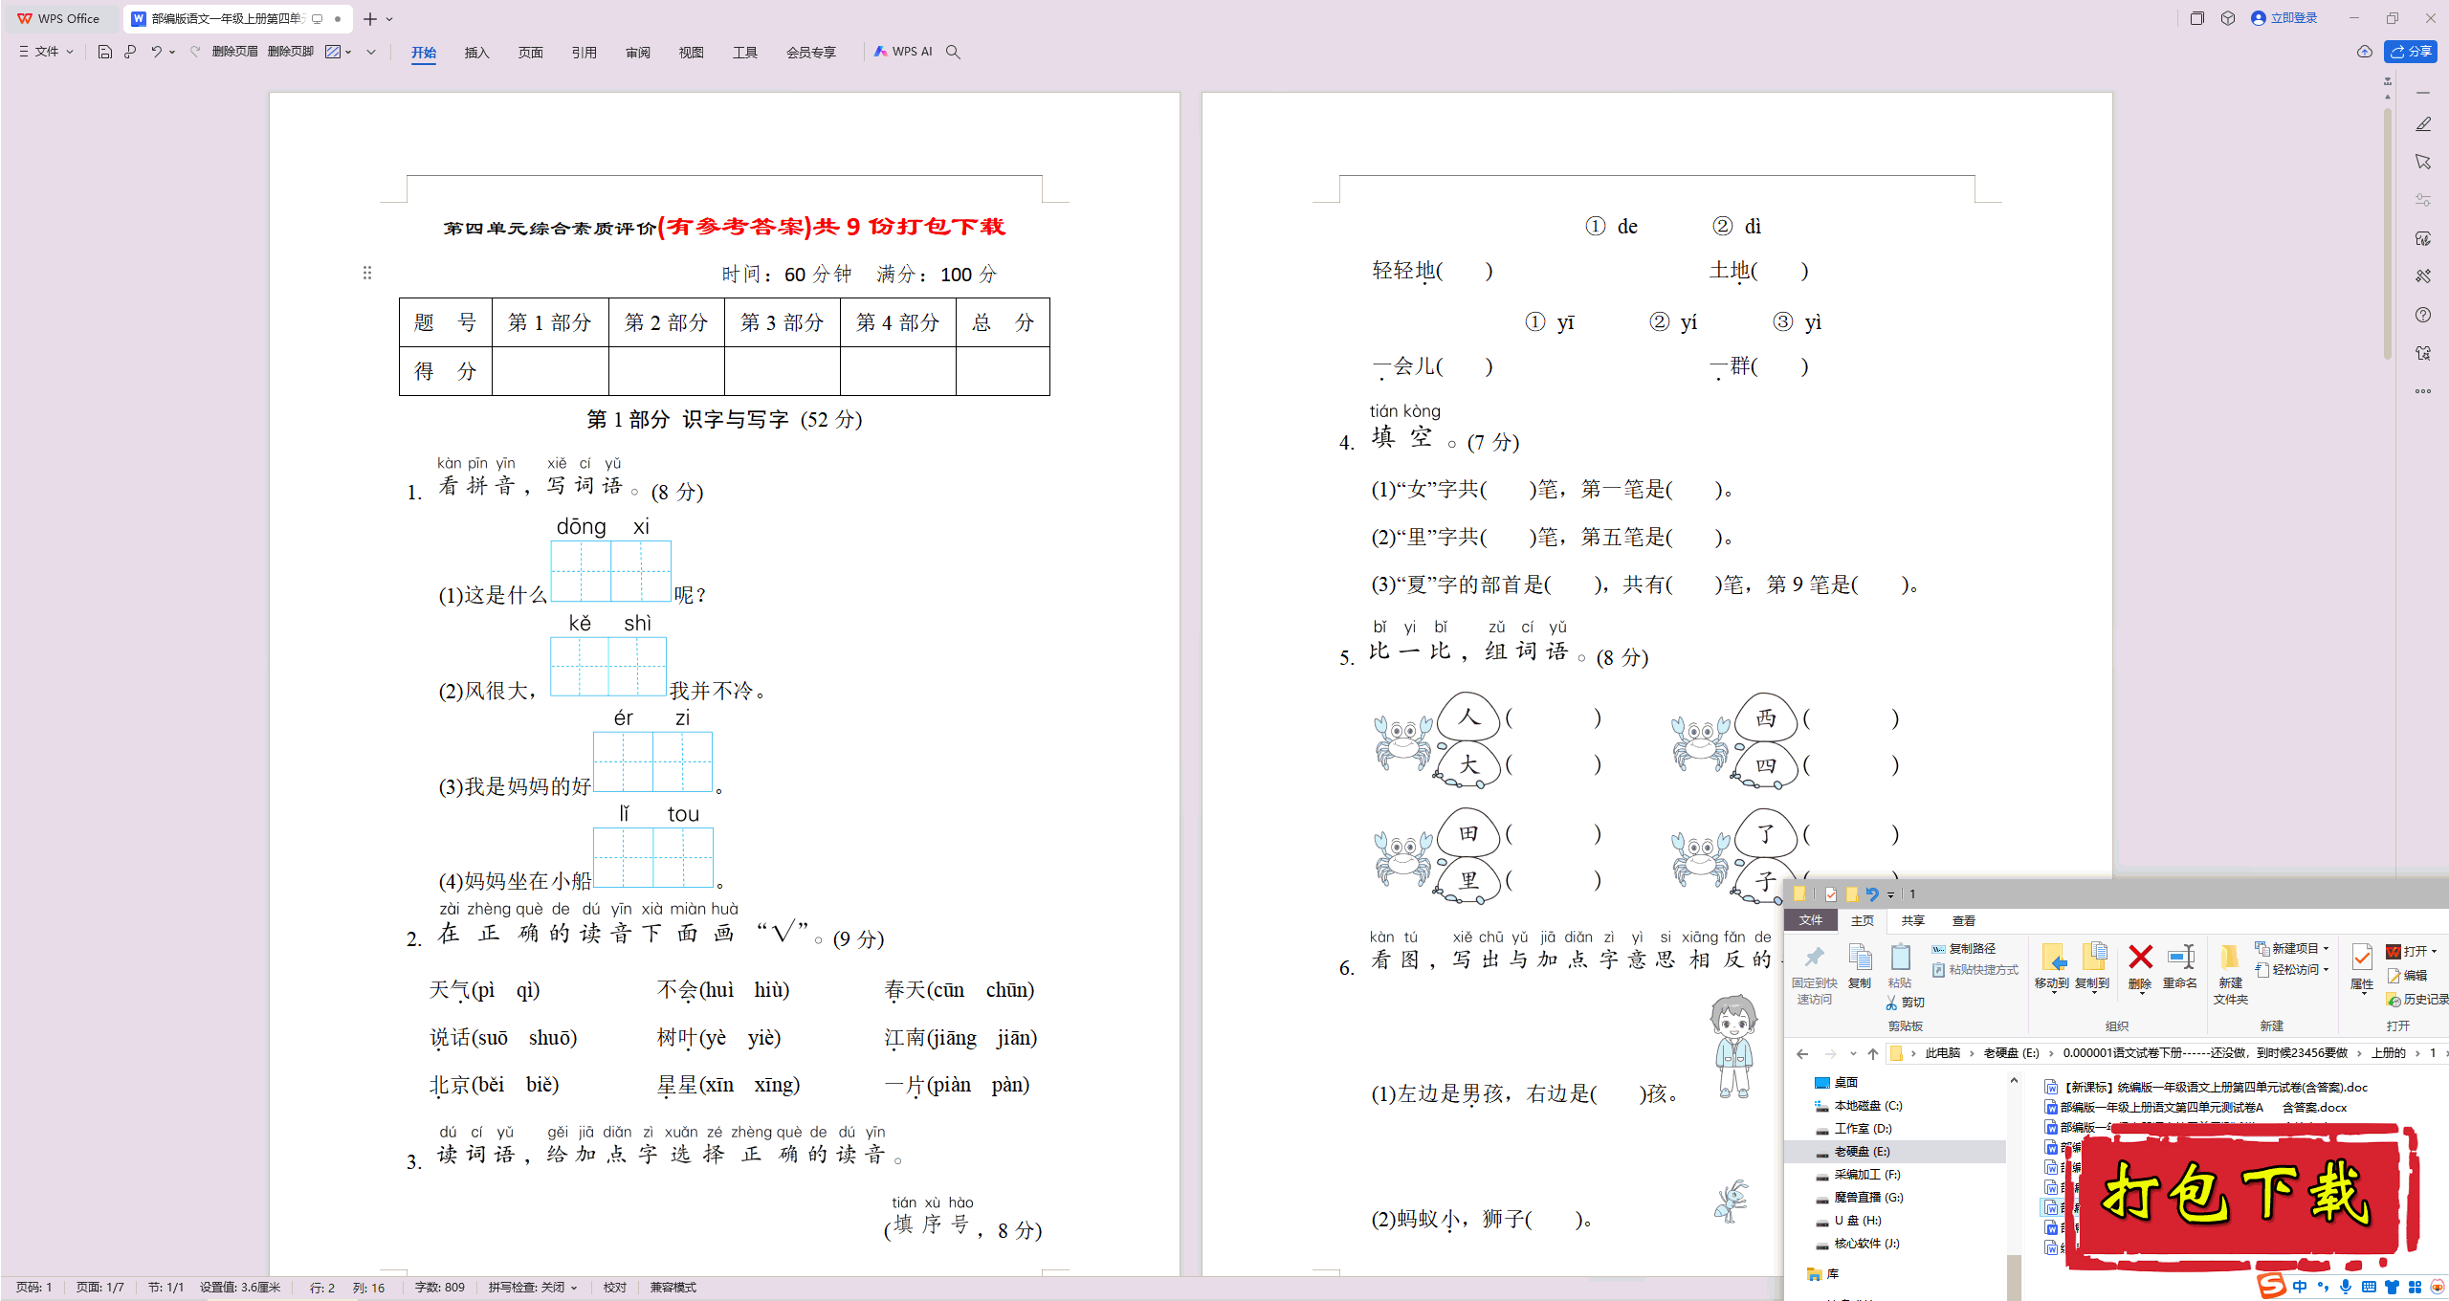Click the cube icon in WPS title bar

pyautogui.click(x=2228, y=18)
